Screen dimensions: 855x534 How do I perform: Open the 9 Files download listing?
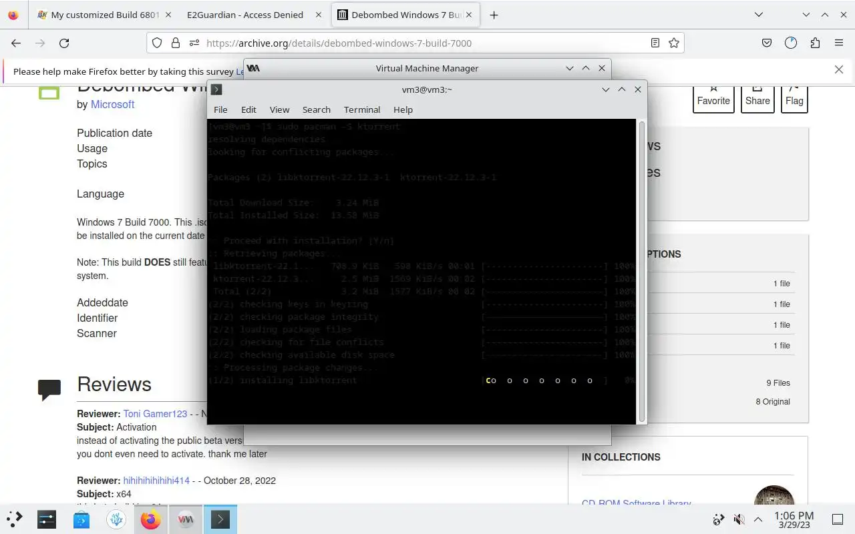(778, 383)
